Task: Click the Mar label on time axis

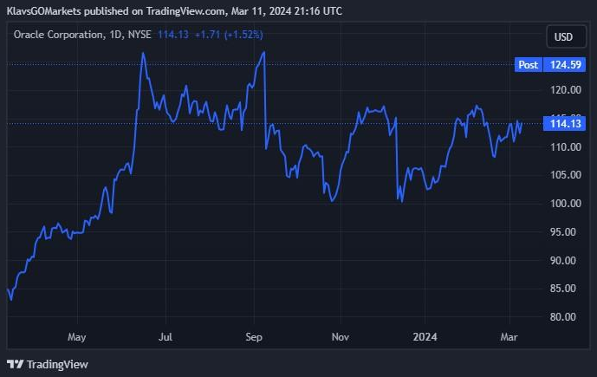Action: pos(509,335)
